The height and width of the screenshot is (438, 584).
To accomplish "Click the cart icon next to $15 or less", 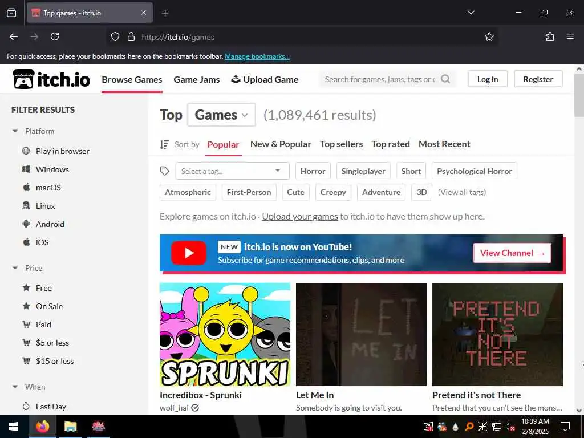I will point(26,360).
